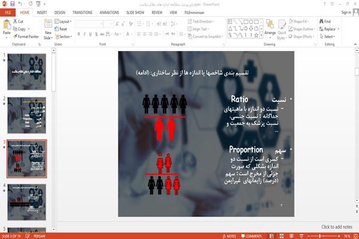Open Text Direction dropdown
Screen dimensions: 359x239
[x=201, y=22]
